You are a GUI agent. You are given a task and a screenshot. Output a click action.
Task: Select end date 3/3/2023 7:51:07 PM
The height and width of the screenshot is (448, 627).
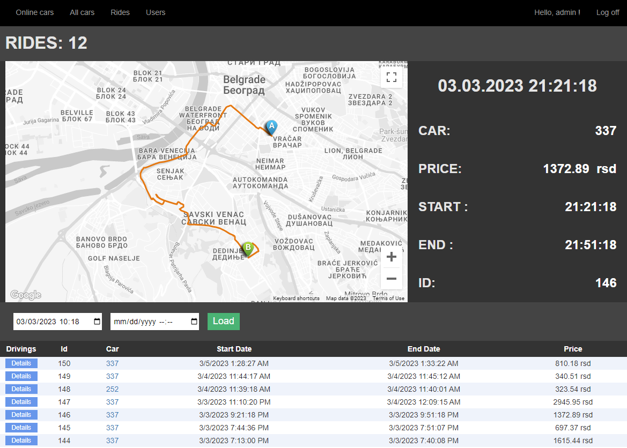click(x=424, y=428)
